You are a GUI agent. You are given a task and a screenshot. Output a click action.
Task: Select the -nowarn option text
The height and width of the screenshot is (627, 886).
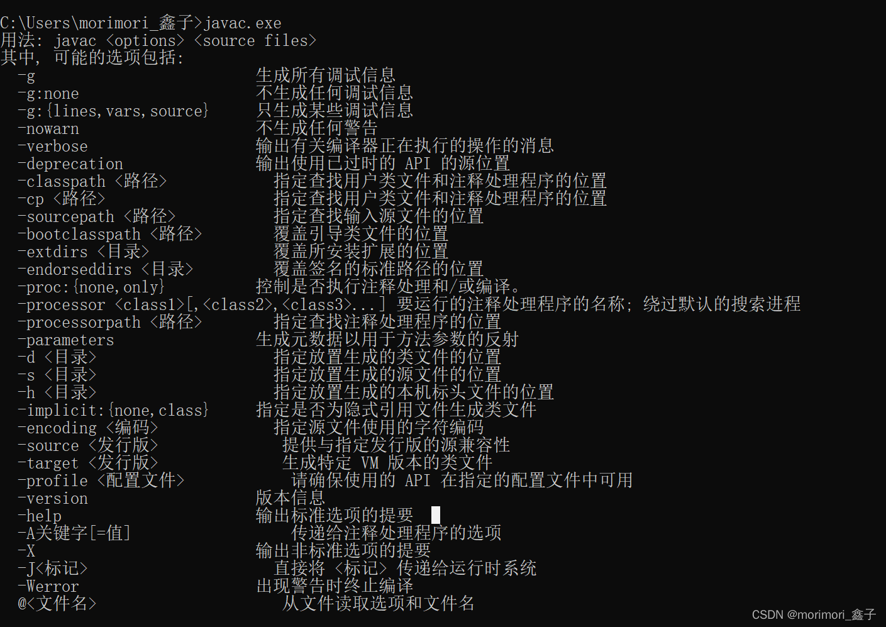[x=48, y=129]
